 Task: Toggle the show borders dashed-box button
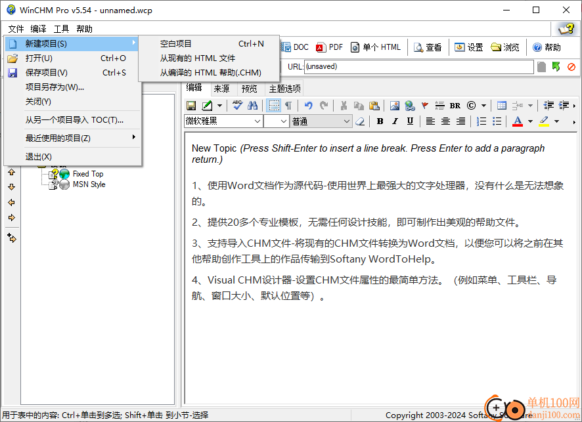[274, 106]
